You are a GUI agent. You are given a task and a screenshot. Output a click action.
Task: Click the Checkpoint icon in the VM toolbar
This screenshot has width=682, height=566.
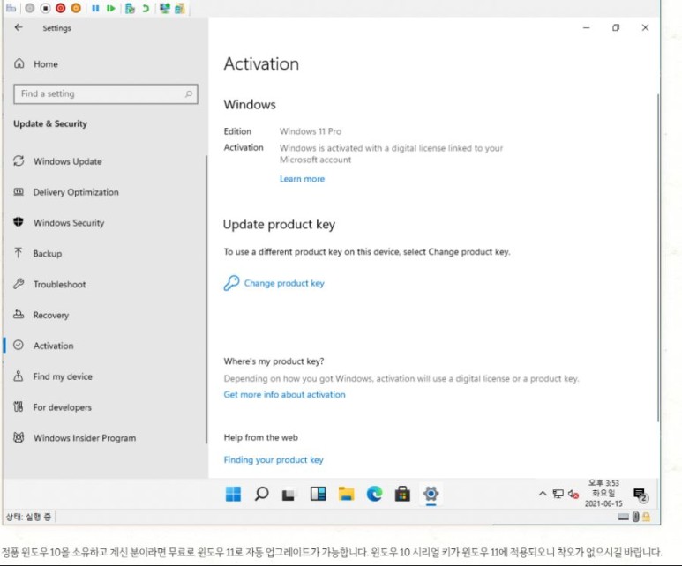coord(130,8)
